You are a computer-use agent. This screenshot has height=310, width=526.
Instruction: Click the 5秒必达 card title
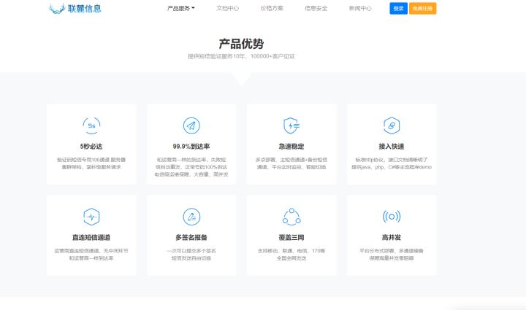pyautogui.click(x=91, y=147)
